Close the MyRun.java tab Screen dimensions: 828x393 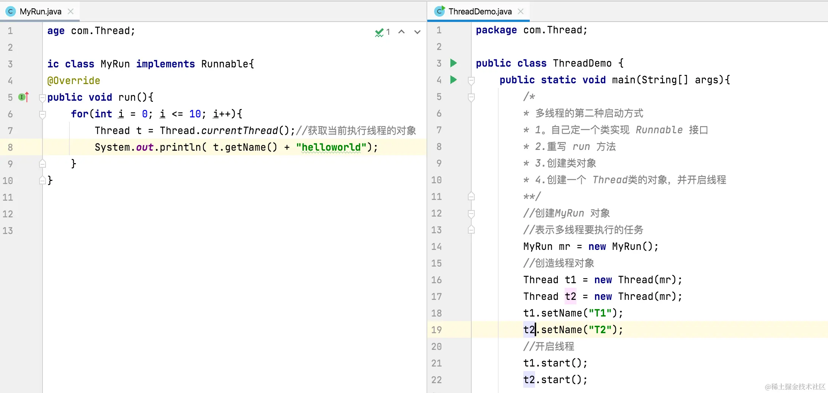71,11
